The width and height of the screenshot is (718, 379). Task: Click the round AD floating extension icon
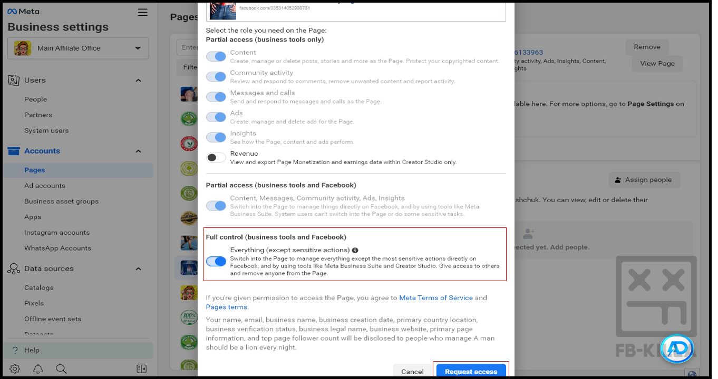click(676, 348)
